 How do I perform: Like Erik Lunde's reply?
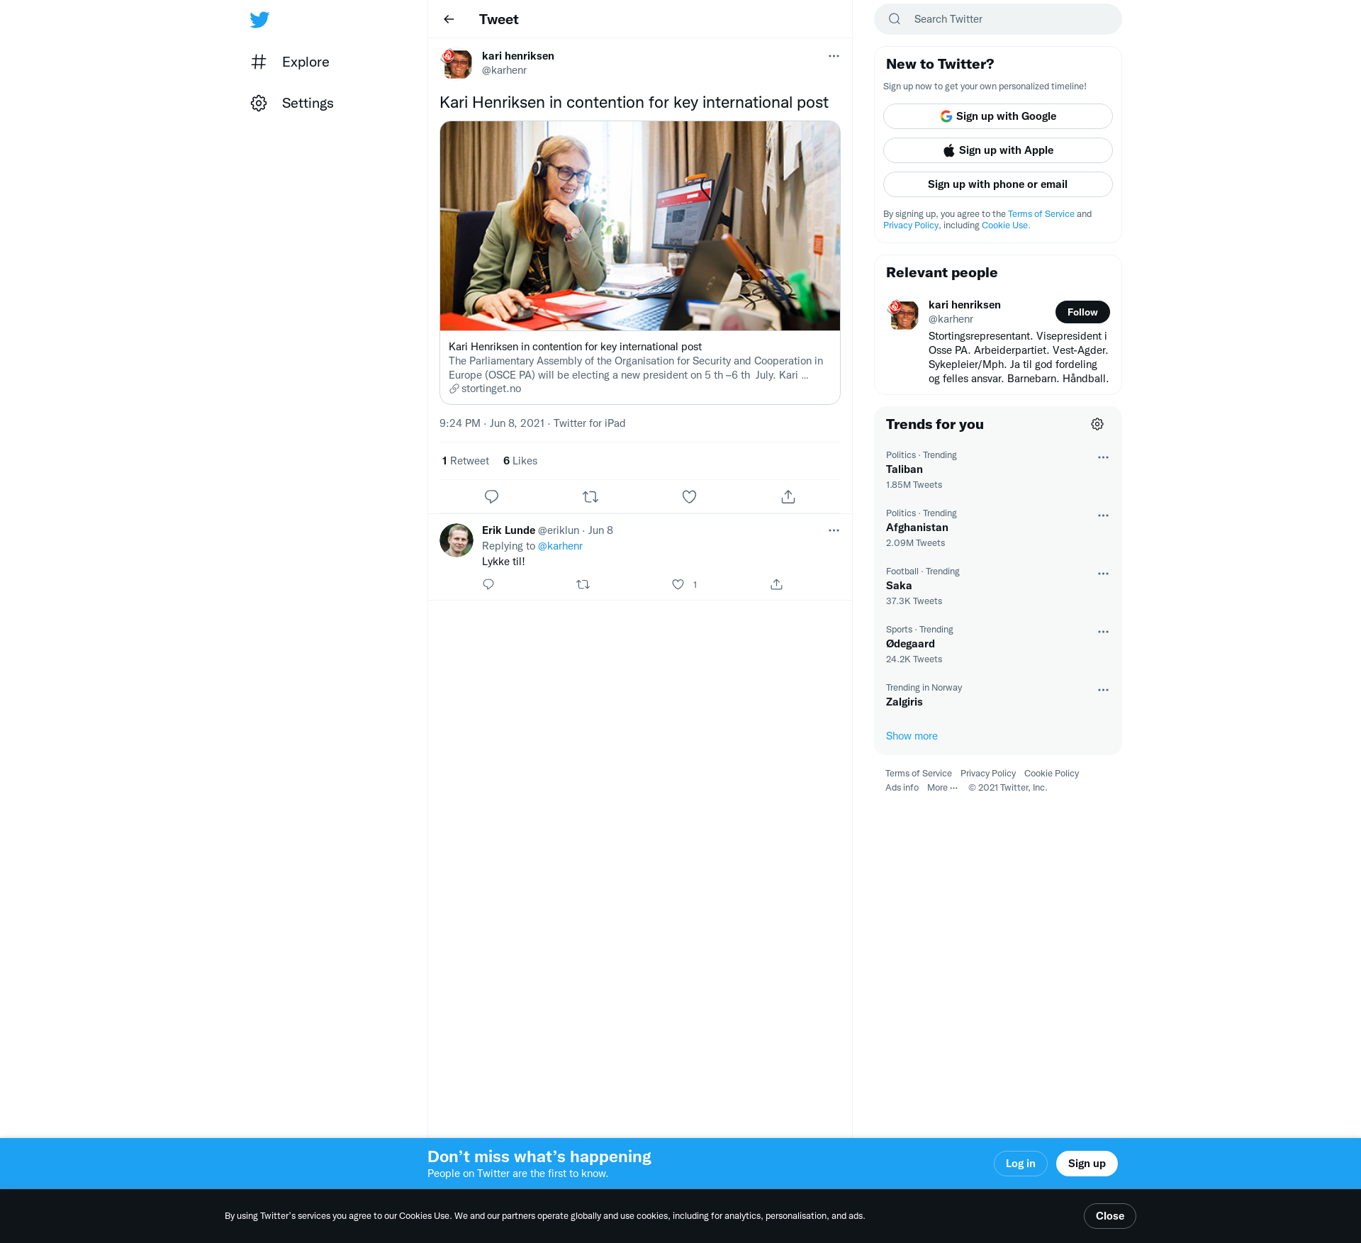click(678, 584)
